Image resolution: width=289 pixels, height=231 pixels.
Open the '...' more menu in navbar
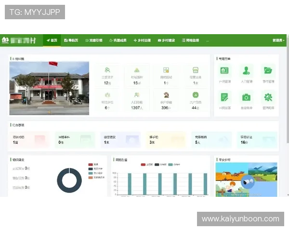(208, 40)
